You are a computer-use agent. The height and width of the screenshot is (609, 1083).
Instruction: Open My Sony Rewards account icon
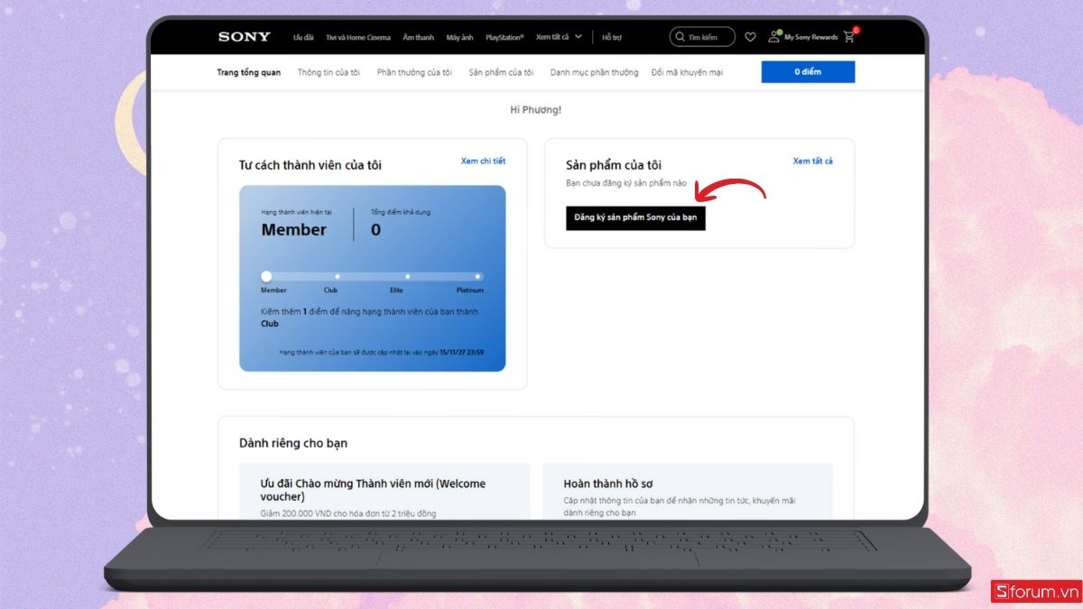point(773,36)
